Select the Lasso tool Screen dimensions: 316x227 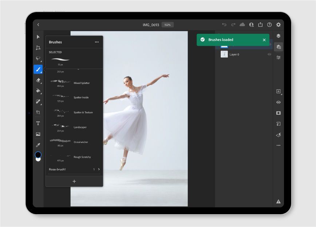38,58
